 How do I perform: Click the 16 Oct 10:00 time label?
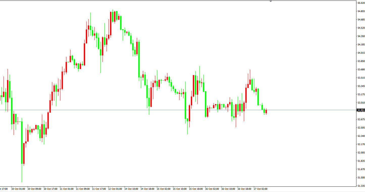click(228, 189)
